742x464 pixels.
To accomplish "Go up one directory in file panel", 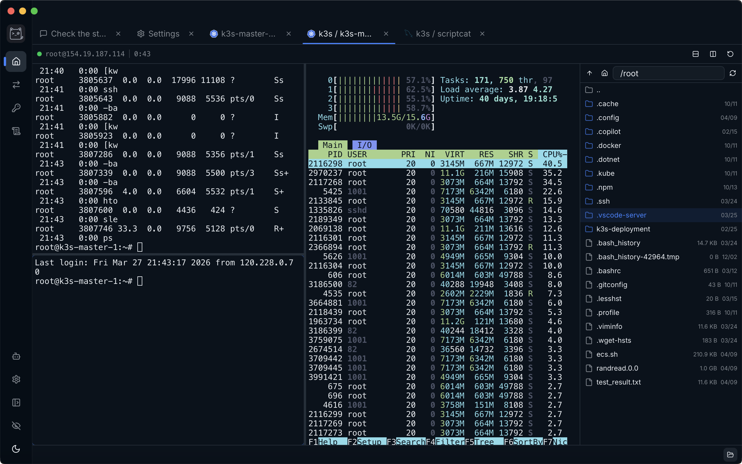I will point(589,73).
